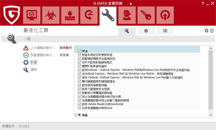Image resolution: width=216 pixels, height=130 pixels.
Task: Click the 尚未執行 status text
Action: pos(66,48)
